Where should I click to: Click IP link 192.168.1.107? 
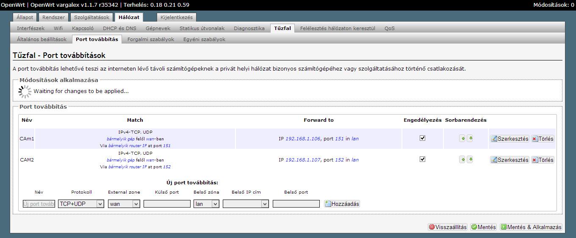(302, 160)
